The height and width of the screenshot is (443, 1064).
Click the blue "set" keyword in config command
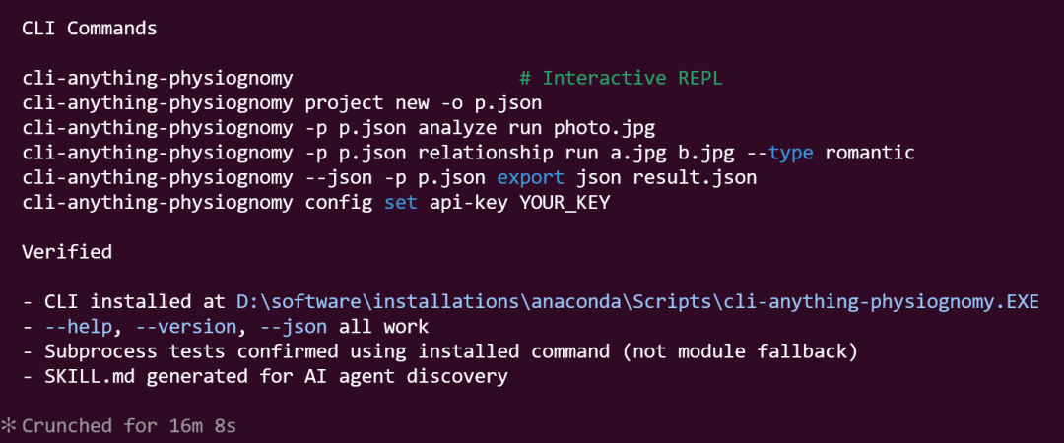click(x=401, y=203)
